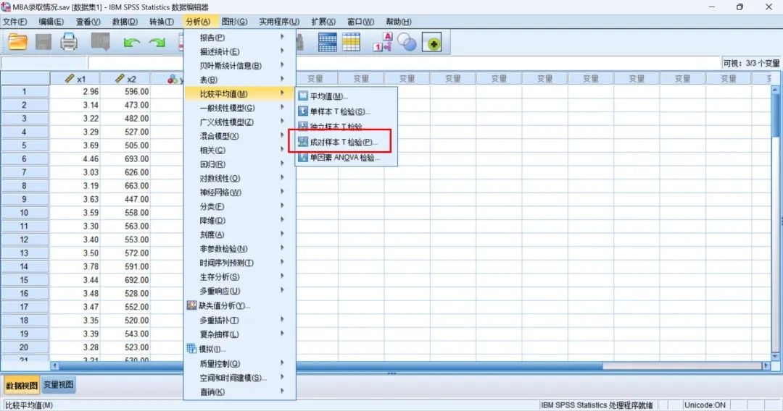
Task: Open the 转换(T) menu
Action: pos(162,22)
